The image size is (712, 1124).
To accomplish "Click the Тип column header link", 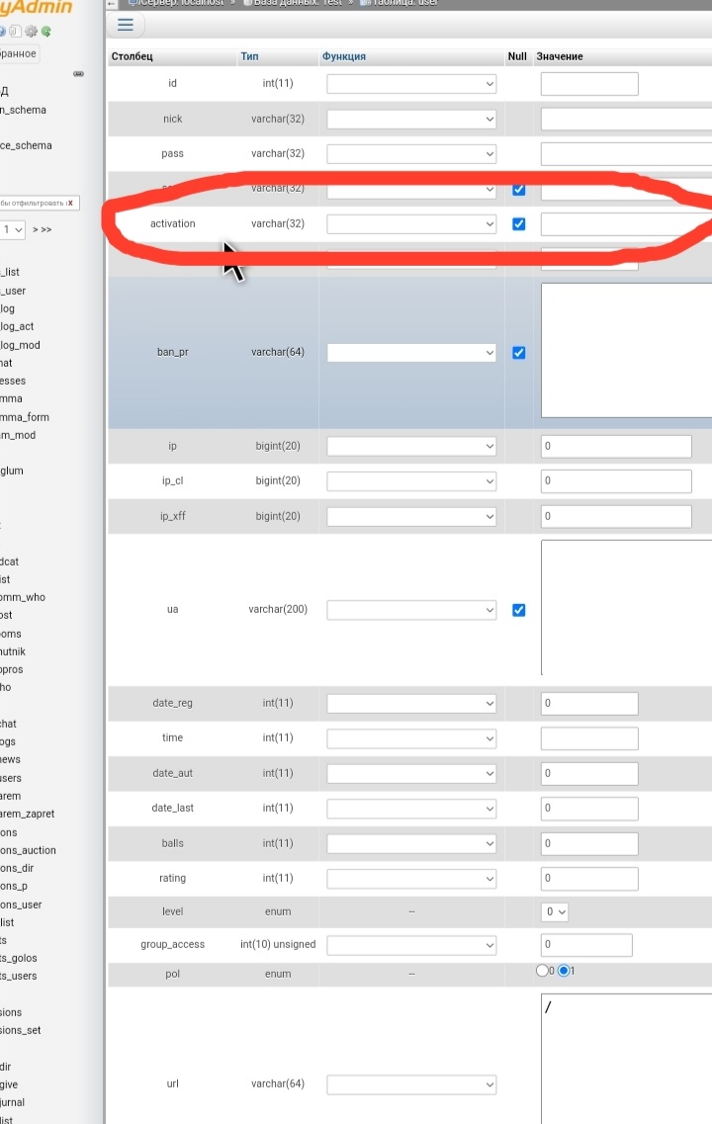I will (x=249, y=56).
